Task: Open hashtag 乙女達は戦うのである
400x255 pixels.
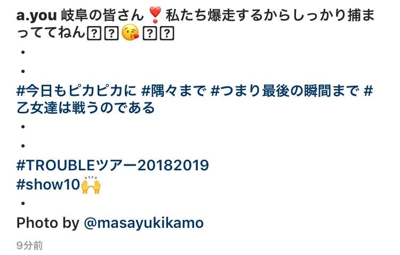Action: click(x=85, y=108)
